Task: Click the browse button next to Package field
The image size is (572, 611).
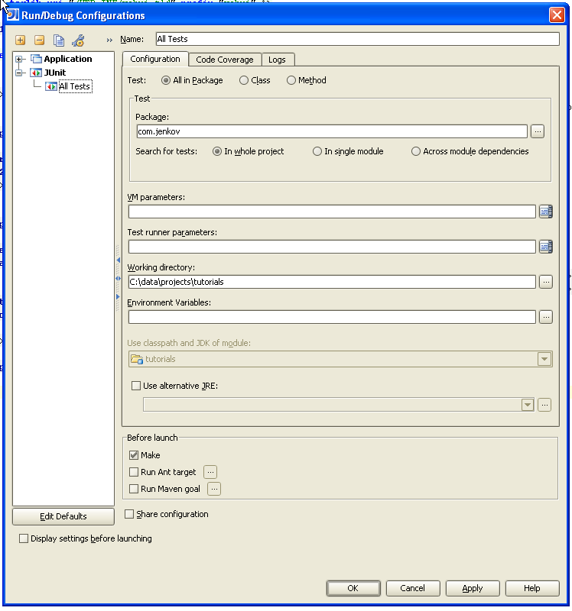Action: [x=538, y=131]
